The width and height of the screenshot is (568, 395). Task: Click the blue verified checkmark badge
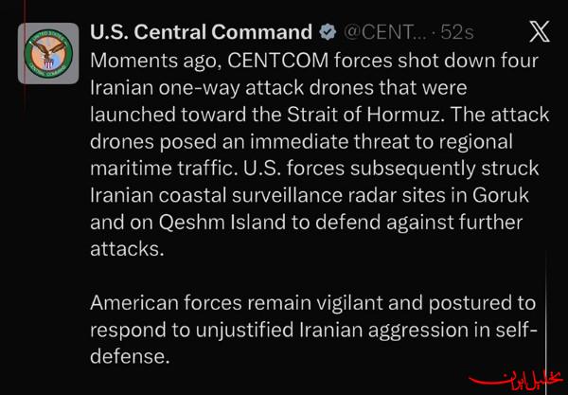tap(328, 32)
